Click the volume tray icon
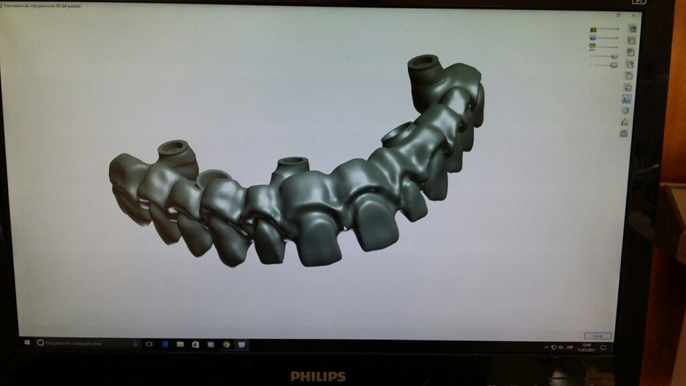686x386 pixels. click(x=561, y=347)
